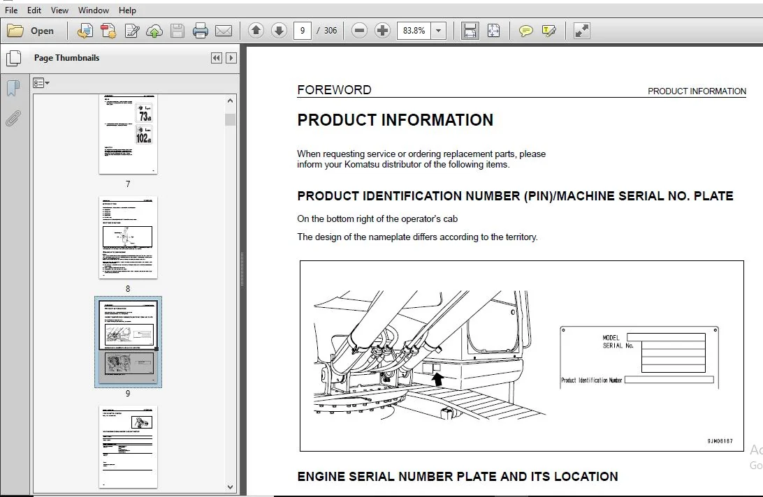
Task: Open the Bookmarks panel icon
Action: tap(13, 89)
